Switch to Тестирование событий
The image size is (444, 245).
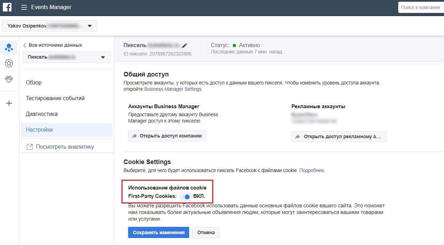pos(55,98)
